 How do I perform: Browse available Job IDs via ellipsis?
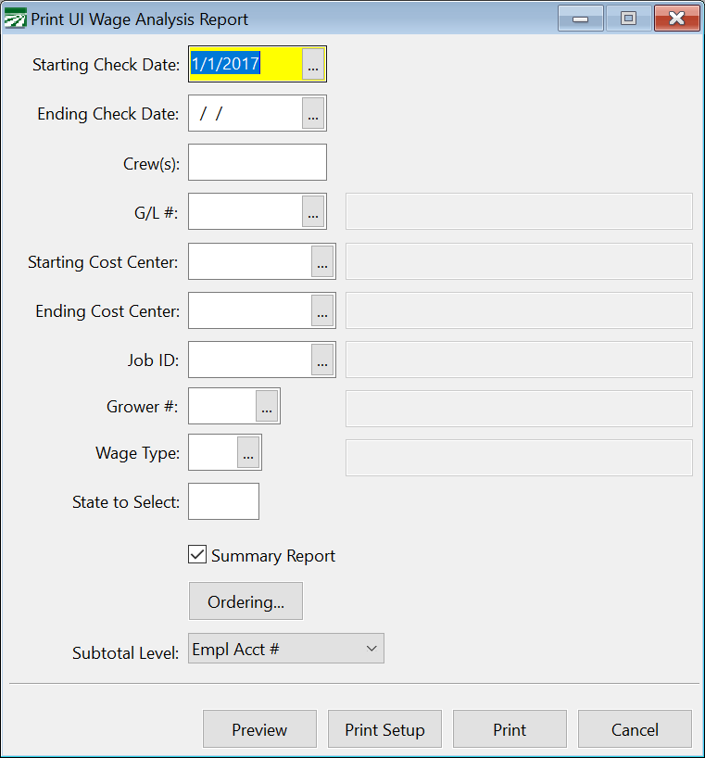(321, 360)
